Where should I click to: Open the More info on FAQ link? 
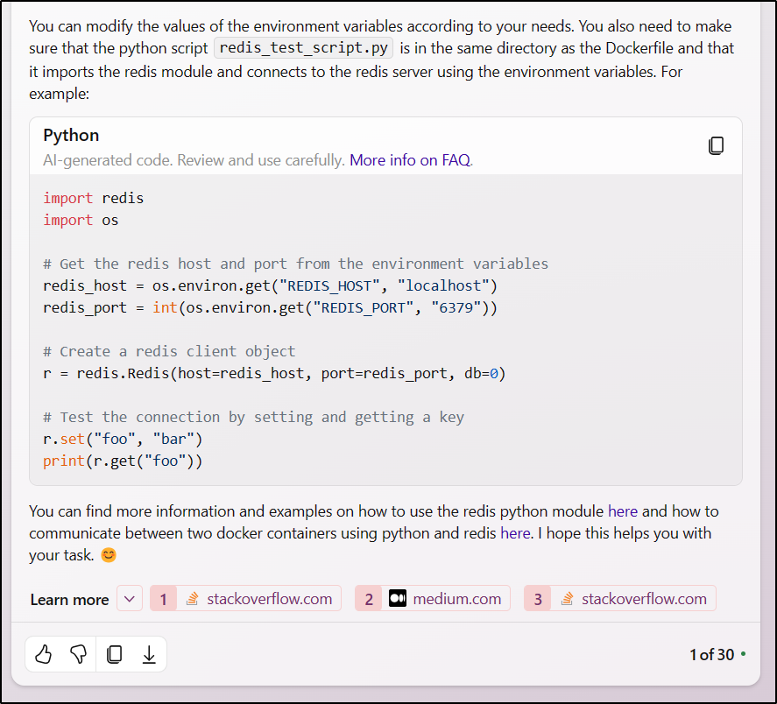point(412,160)
